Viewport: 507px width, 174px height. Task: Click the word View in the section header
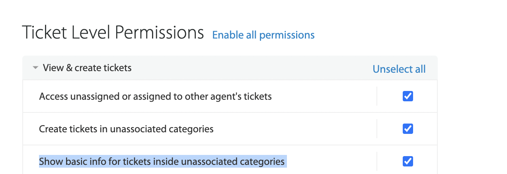(x=52, y=68)
